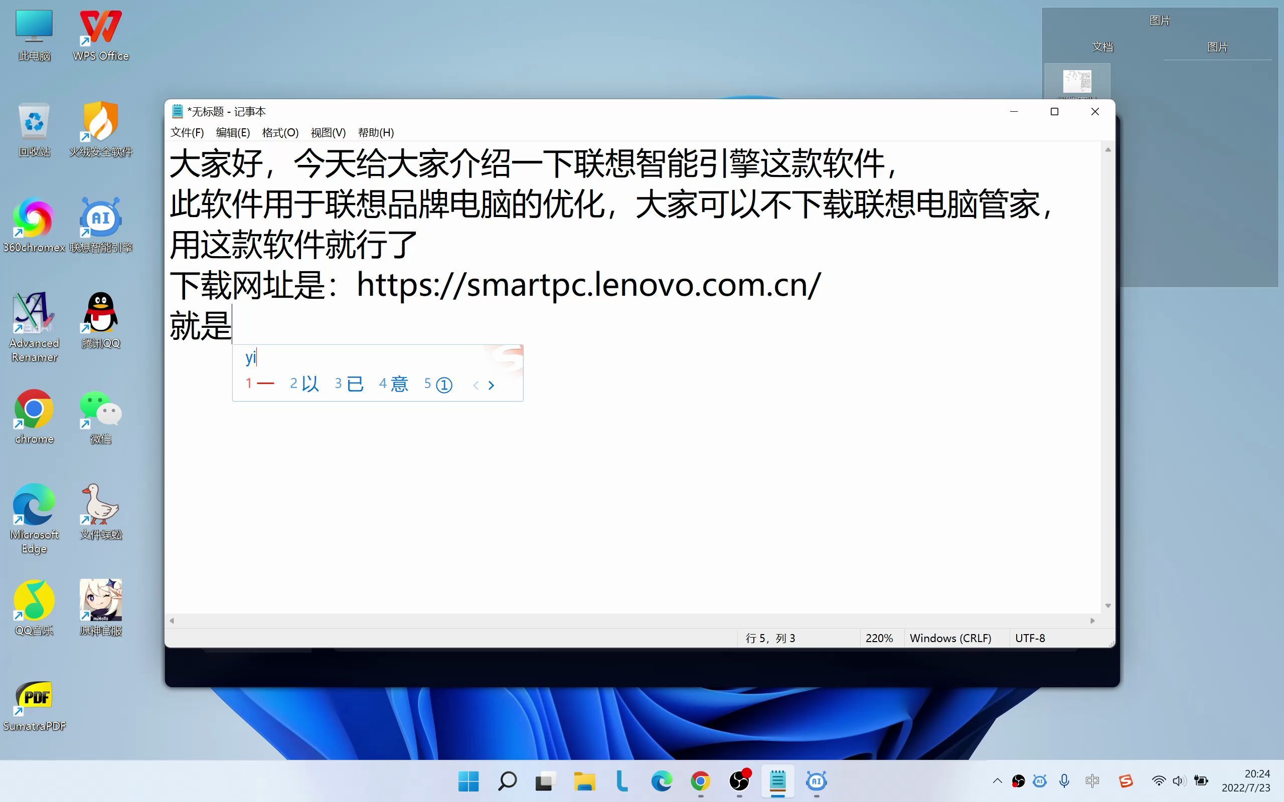Go to previous IME candidate page
This screenshot has width=1284, height=802.
click(476, 385)
